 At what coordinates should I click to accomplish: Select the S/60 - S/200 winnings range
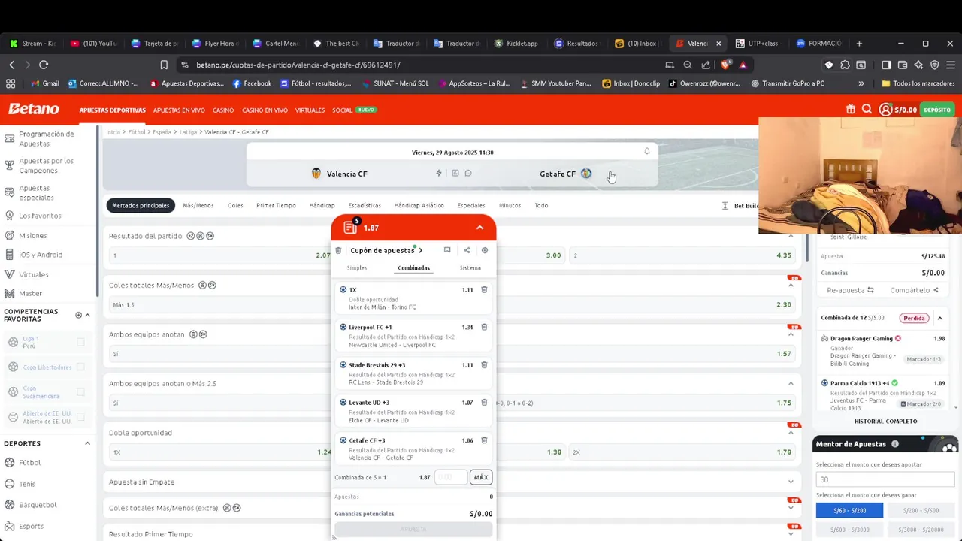(849, 510)
